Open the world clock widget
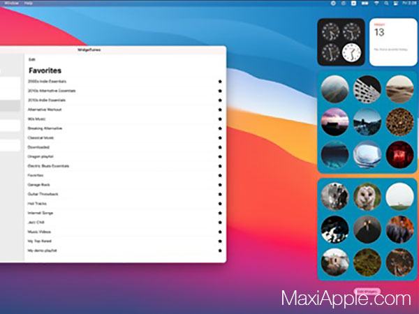419x314 pixels. point(341,42)
